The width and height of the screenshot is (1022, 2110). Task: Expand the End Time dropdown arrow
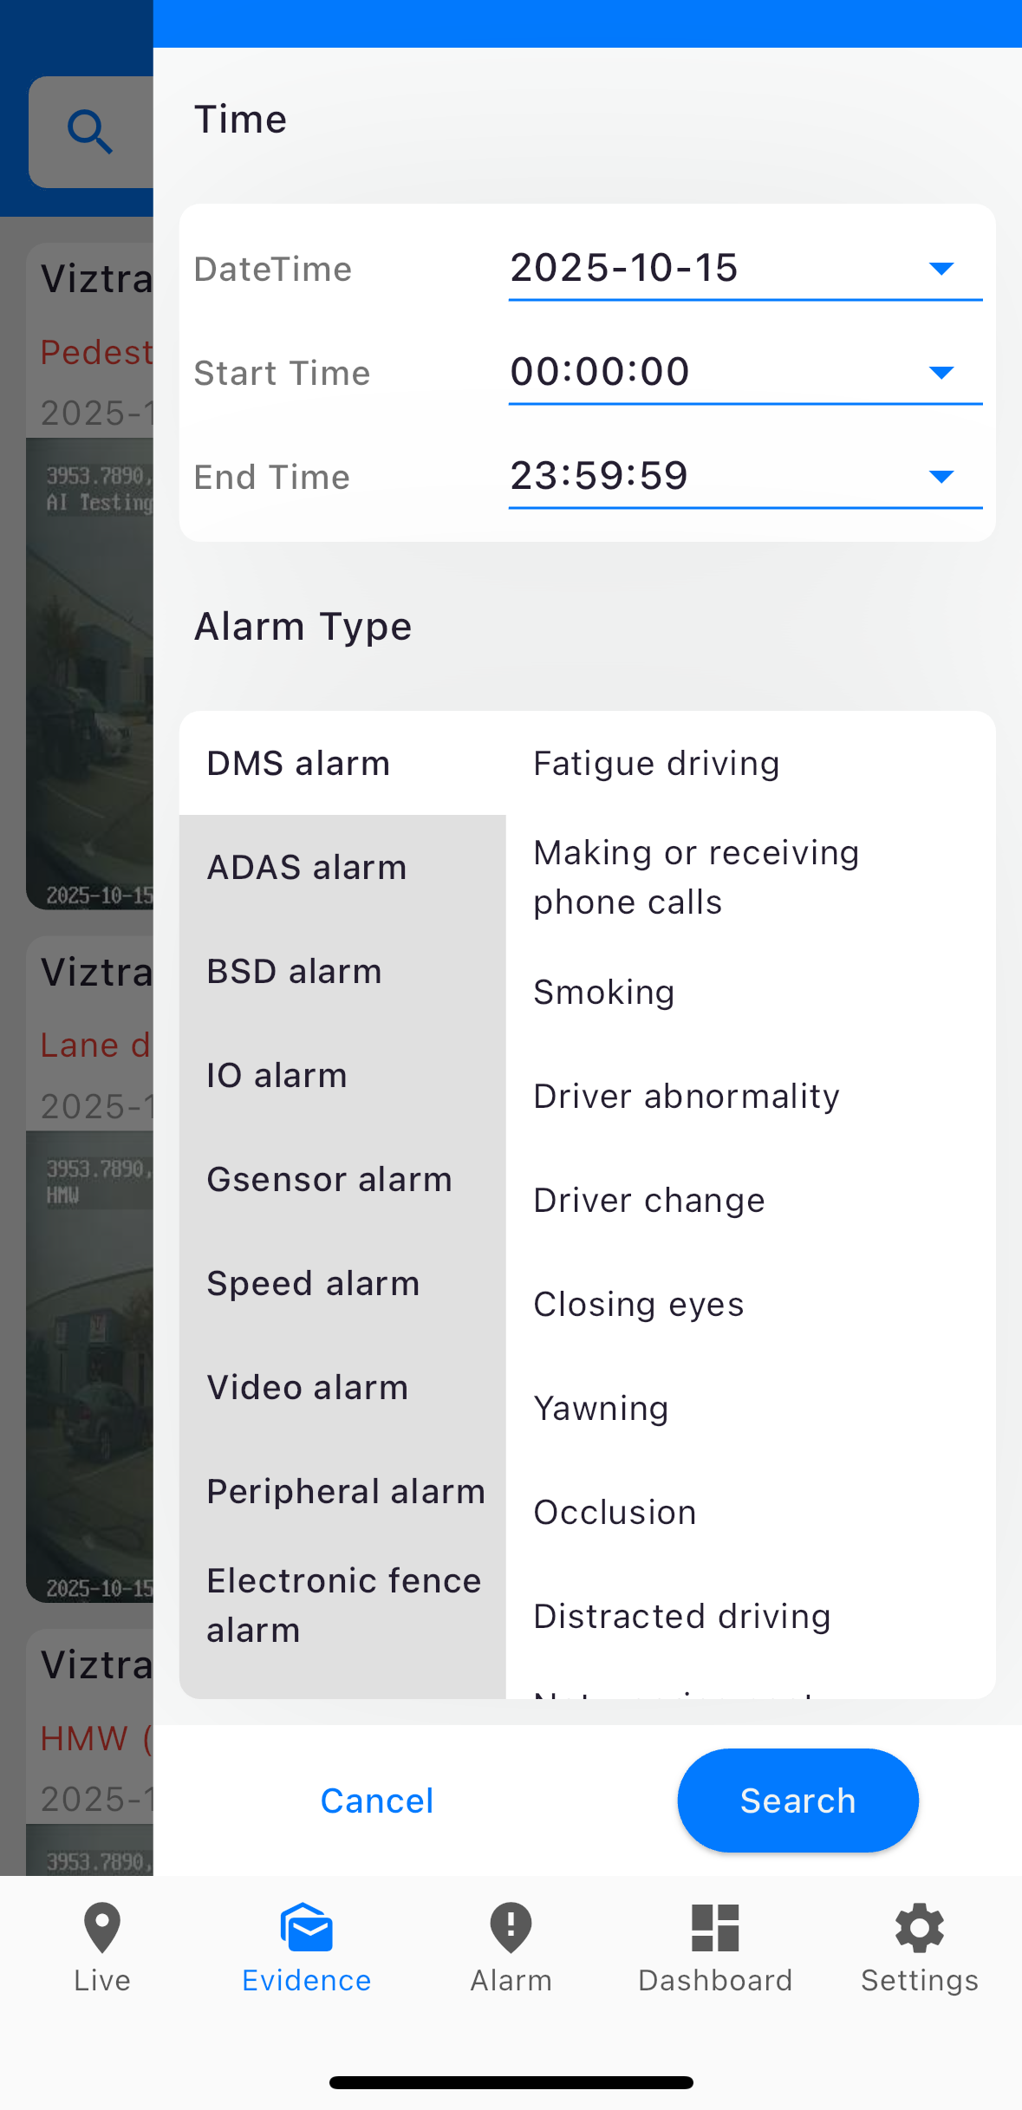click(x=941, y=477)
